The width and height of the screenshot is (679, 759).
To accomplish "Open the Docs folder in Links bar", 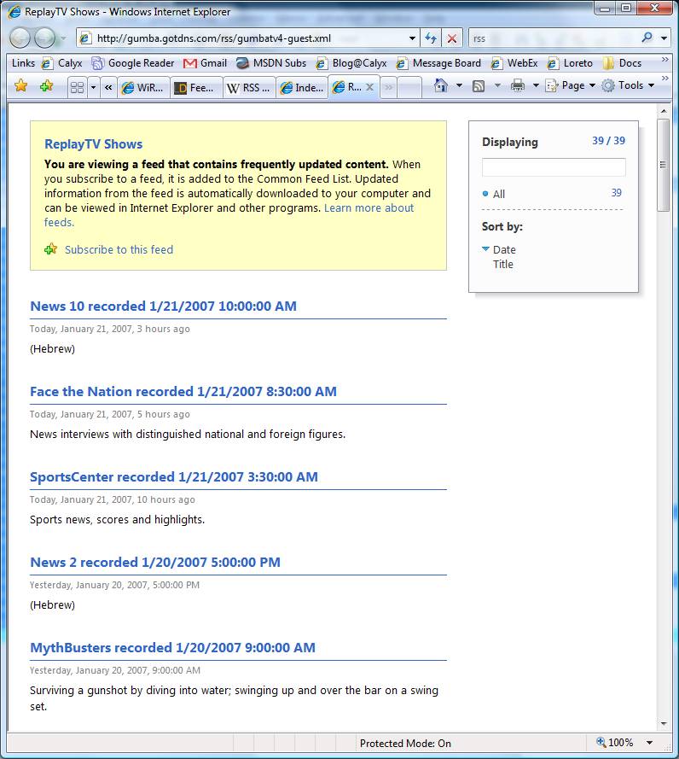I will click(x=623, y=63).
